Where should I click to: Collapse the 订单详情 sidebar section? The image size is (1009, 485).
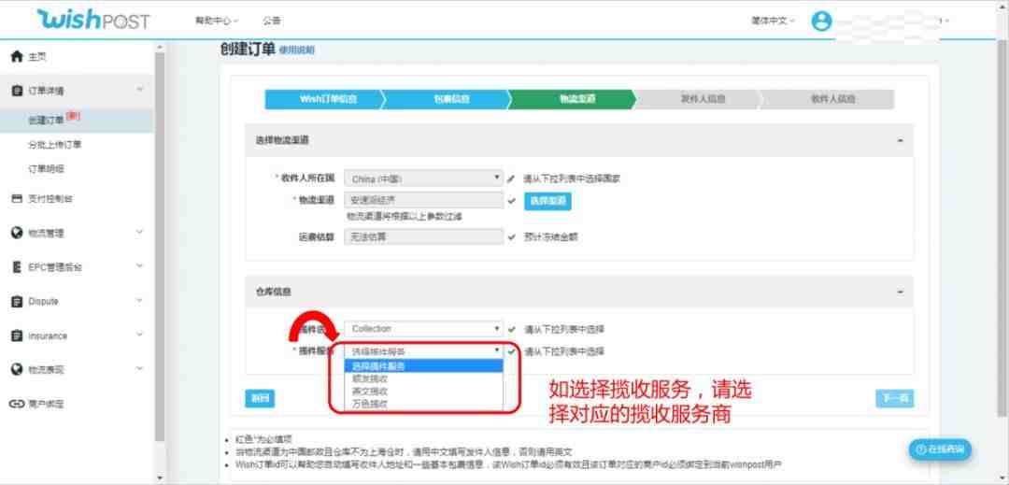coord(139,90)
